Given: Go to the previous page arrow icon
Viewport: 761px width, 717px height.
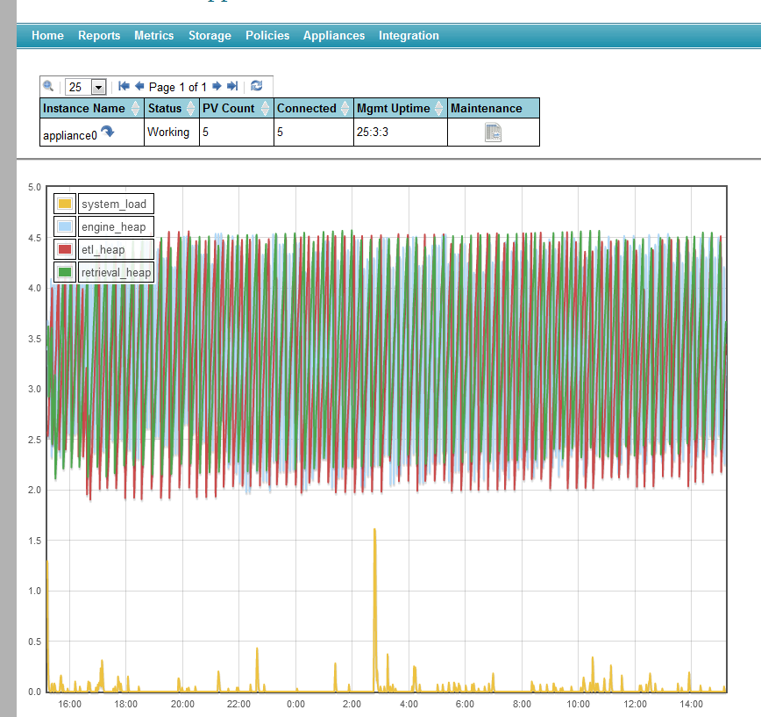Looking at the screenshot, I should pos(139,86).
